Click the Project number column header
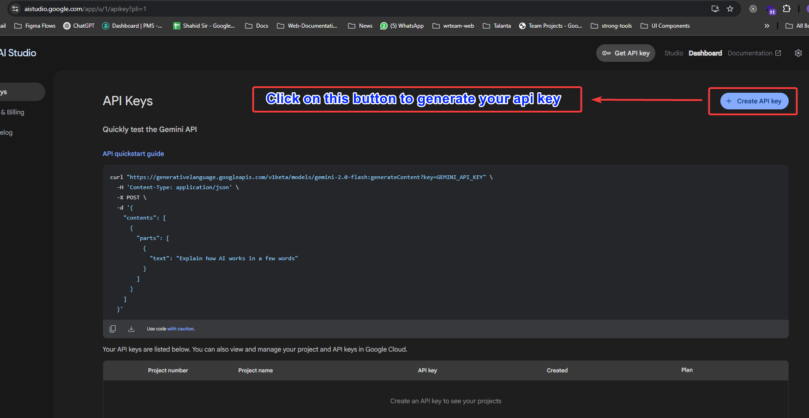 168,370
